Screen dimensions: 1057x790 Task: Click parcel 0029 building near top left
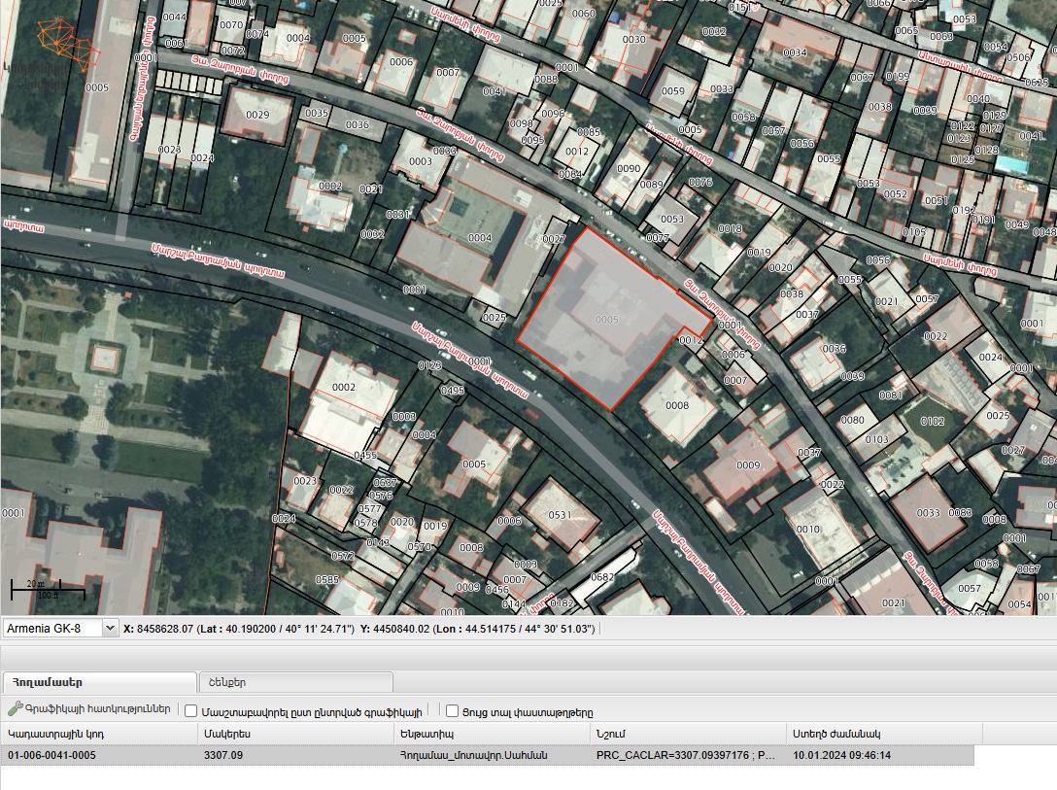[257, 115]
